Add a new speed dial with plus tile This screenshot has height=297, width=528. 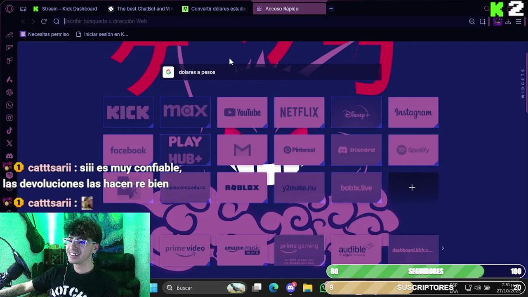coord(413,188)
